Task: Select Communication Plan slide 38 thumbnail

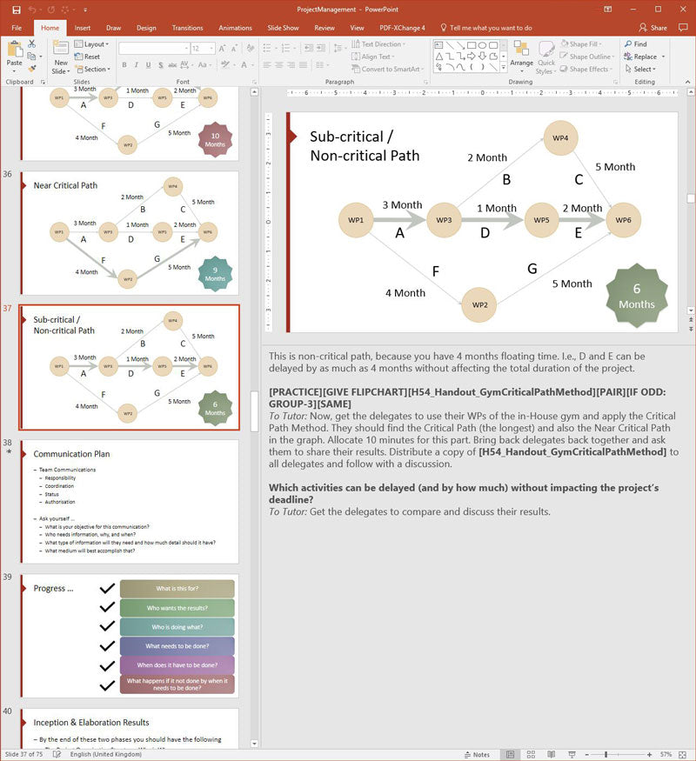Action: (x=129, y=501)
